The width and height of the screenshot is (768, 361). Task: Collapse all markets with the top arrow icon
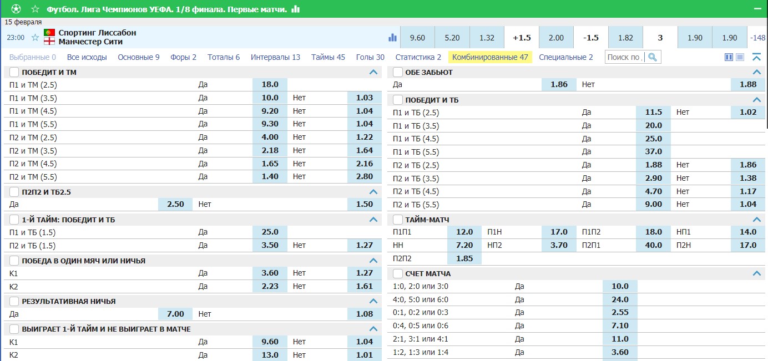tap(756, 57)
